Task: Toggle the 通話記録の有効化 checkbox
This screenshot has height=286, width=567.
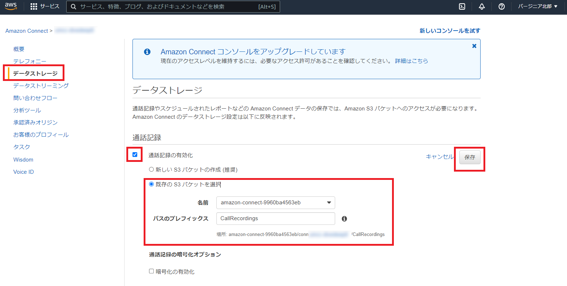Action: (x=135, y=155)
